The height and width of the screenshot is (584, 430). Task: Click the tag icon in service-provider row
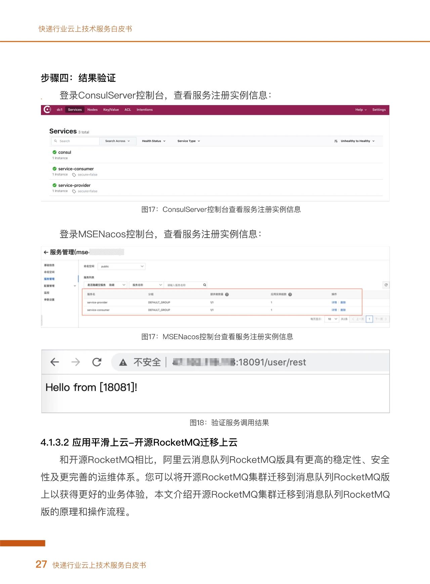pyautogui.click(x=74, y=191)
